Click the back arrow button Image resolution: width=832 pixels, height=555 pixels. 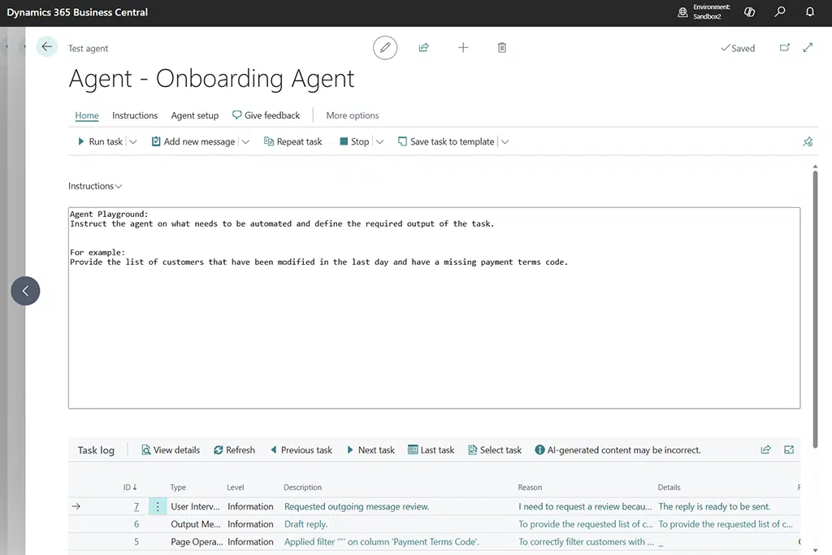(x=46, y=47)
